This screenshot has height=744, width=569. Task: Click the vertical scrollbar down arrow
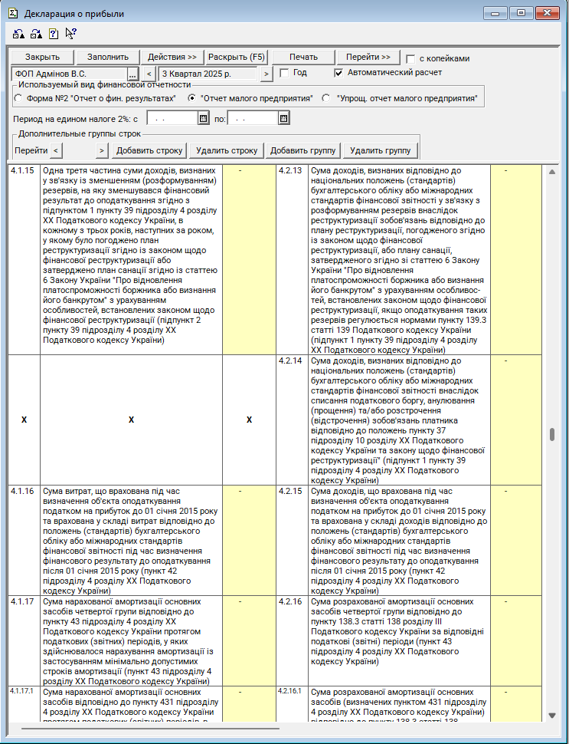click(551, 715)
